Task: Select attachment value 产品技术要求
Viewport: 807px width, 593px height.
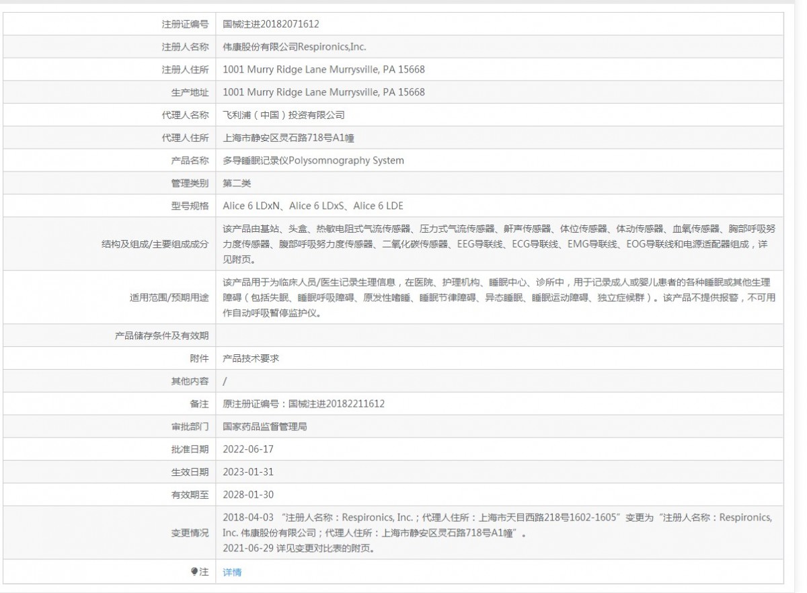Action: 251,358
